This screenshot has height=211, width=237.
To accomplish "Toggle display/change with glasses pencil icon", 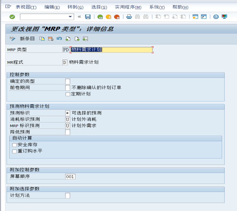I will pyautogui.click(x=12, y=39).
